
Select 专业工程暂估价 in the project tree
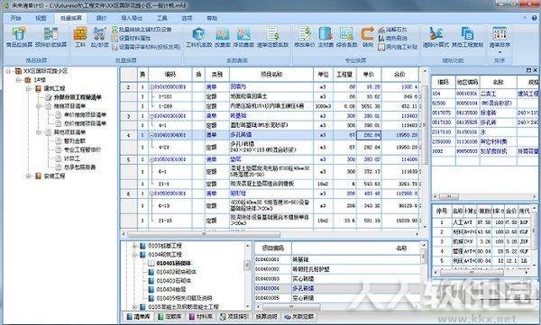click(x=82, y=149)
